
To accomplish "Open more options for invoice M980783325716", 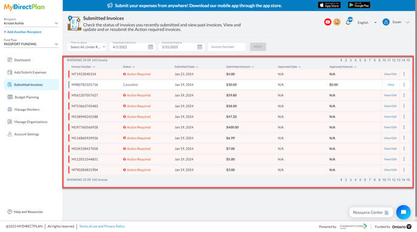I will click(404, 85).
